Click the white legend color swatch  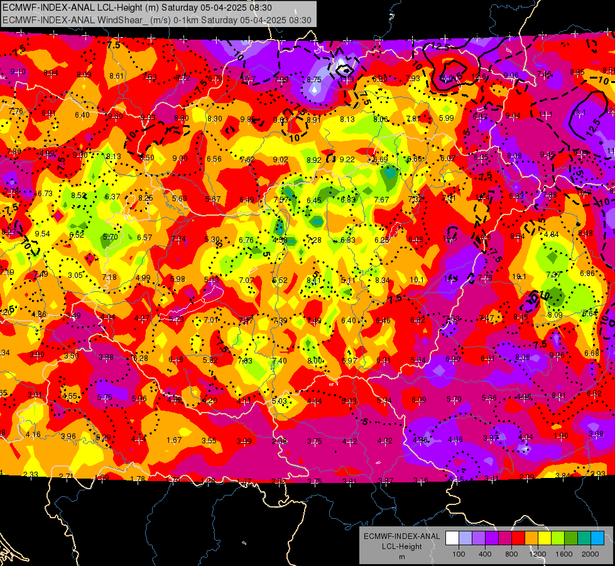452,538
